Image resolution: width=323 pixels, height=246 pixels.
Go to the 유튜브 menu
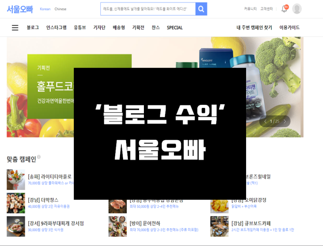[80, 28]
